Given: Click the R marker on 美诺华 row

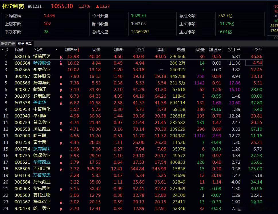Looking at the screenshot, I should point(61,104).
